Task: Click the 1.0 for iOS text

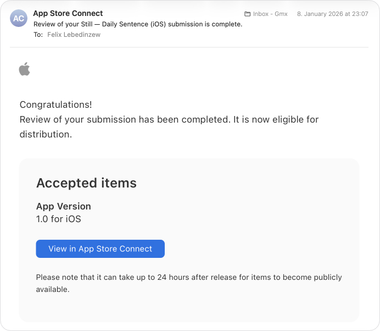Action: [x=58, y=219]
